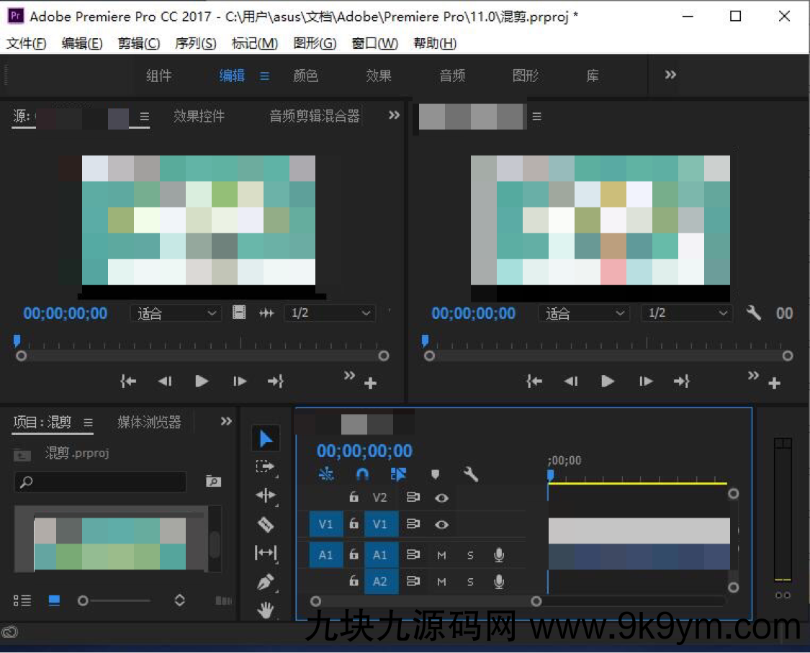Select the Track Select Forward tool
The width and height of the screenshot is (810, 653).
click(266, 467)
